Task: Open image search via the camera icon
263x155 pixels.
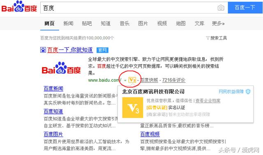Action: (x=221, y=8)
